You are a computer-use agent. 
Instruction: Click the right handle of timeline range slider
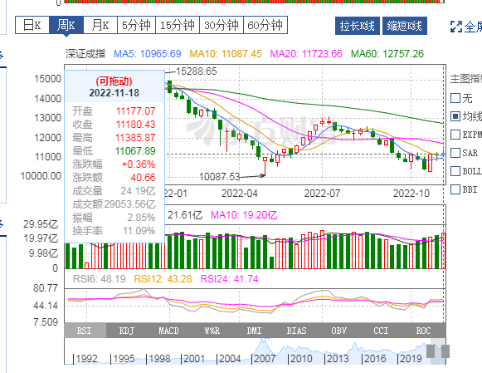tap(445, 351)
